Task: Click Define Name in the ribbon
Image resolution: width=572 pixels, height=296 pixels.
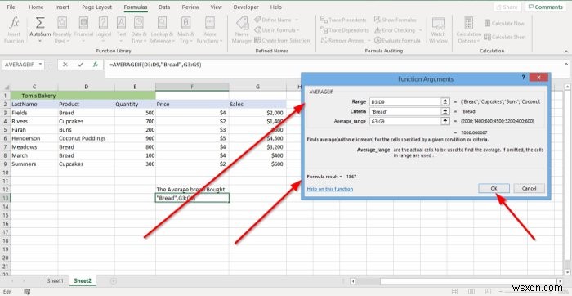Action: [276, 20]
